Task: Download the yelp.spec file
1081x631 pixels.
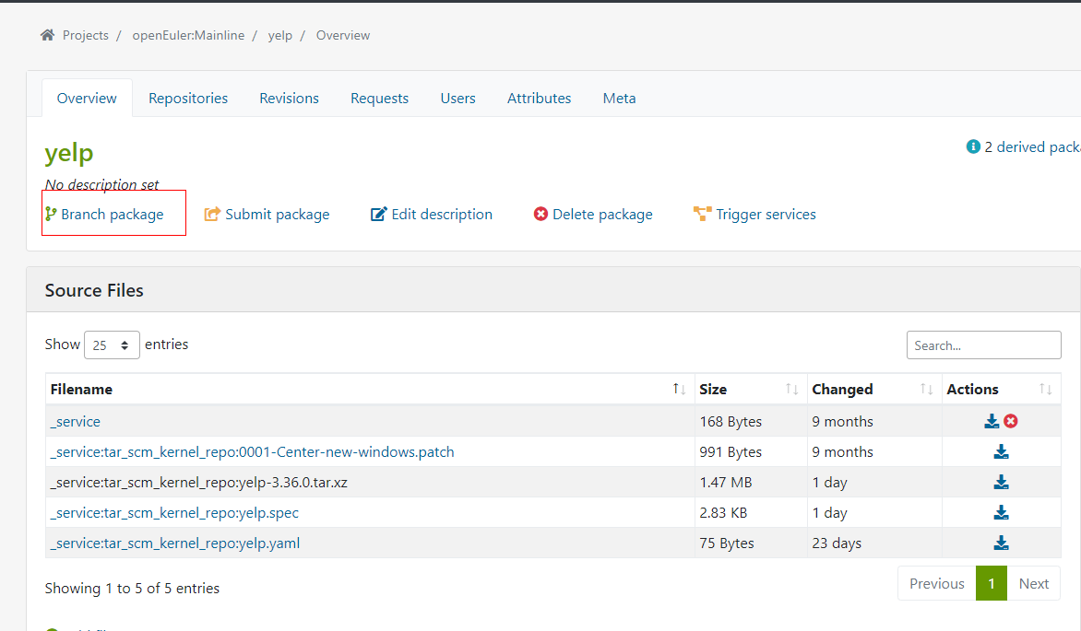Action: (1001, 512)
